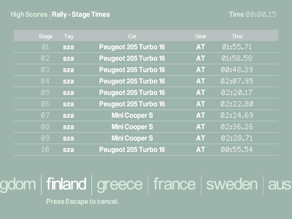Viewport: 292px width, 219px height.
Task: Click the High Scores heading
Action: 29,15
